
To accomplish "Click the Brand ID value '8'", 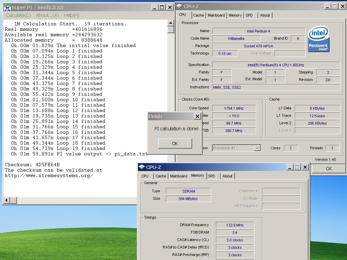I will 298,39.
